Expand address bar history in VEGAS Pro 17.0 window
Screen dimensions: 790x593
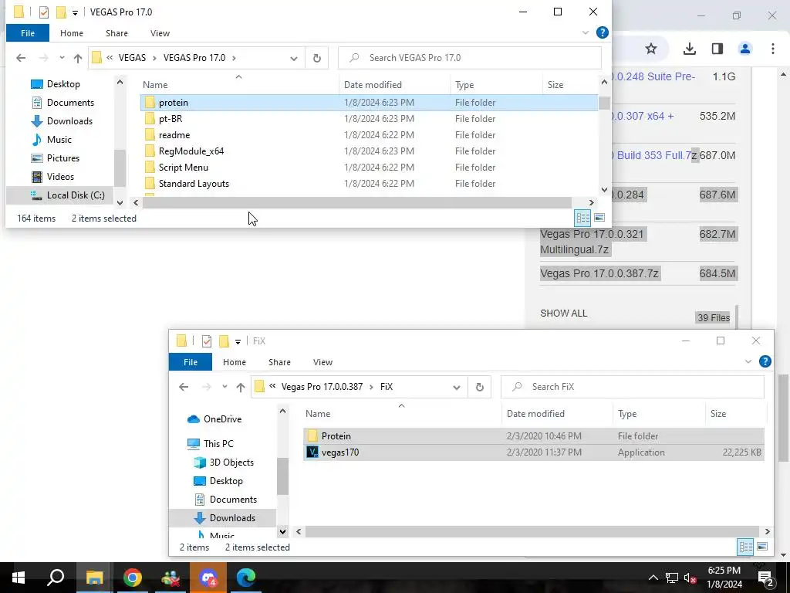[294, 59]
